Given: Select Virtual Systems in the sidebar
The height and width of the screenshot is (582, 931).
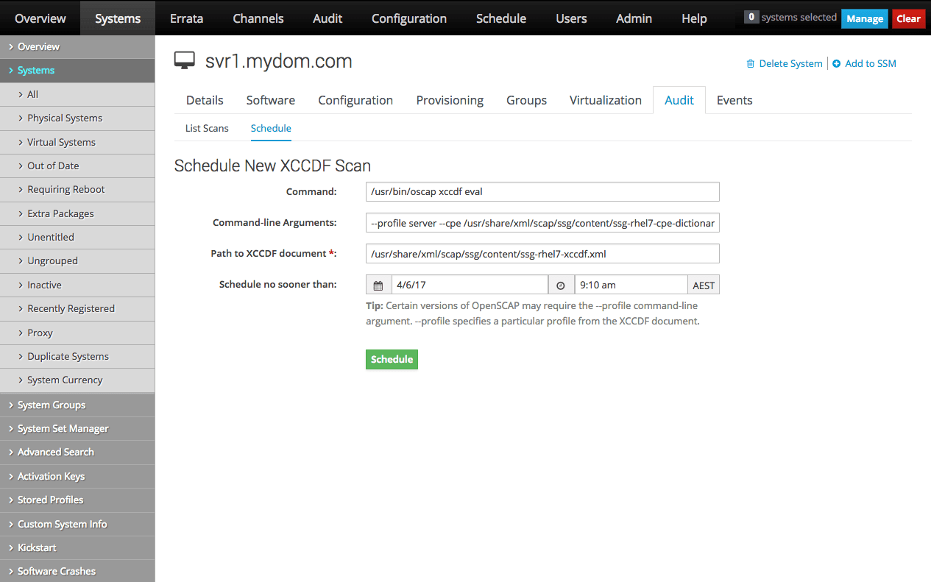Looking at the screenshot, I should click(x=77, y=142).
